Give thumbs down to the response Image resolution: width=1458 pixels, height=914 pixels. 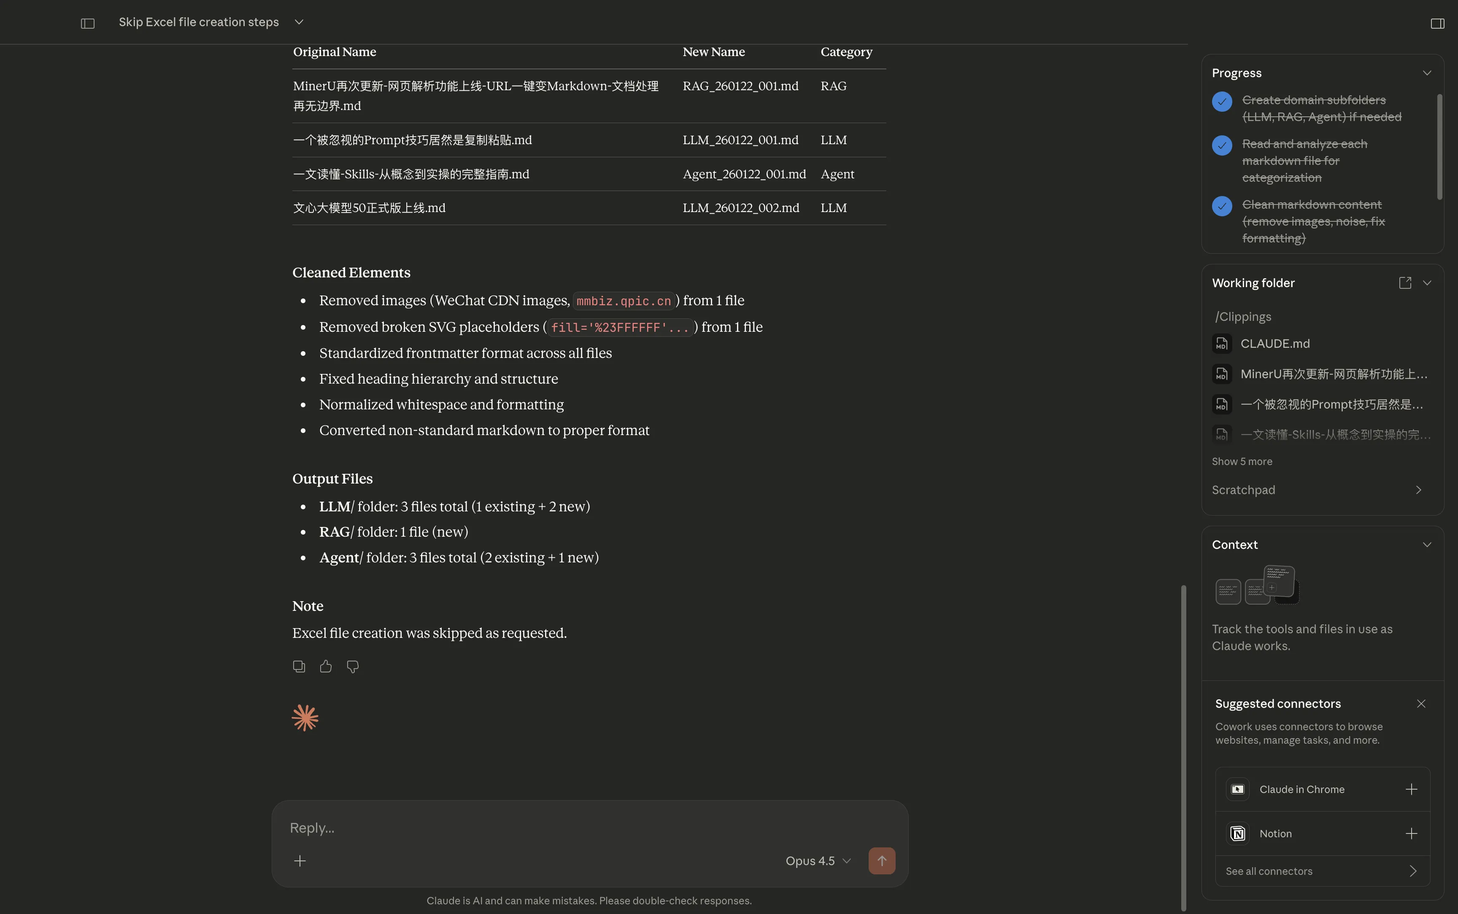353,666
